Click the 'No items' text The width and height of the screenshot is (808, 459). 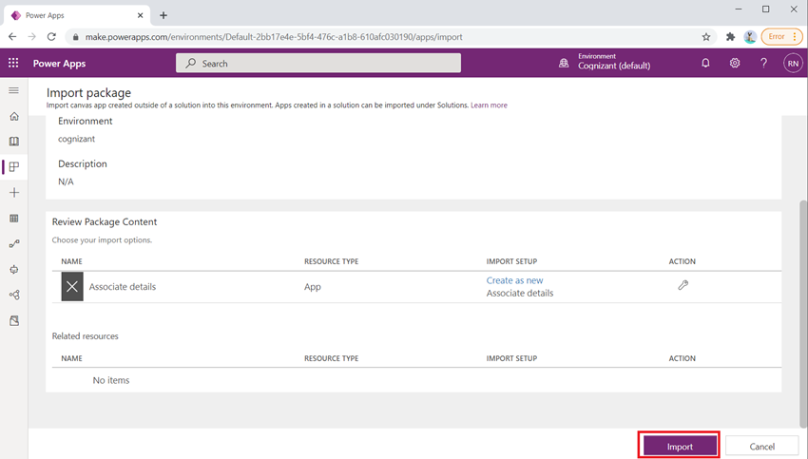click(111, 380)
